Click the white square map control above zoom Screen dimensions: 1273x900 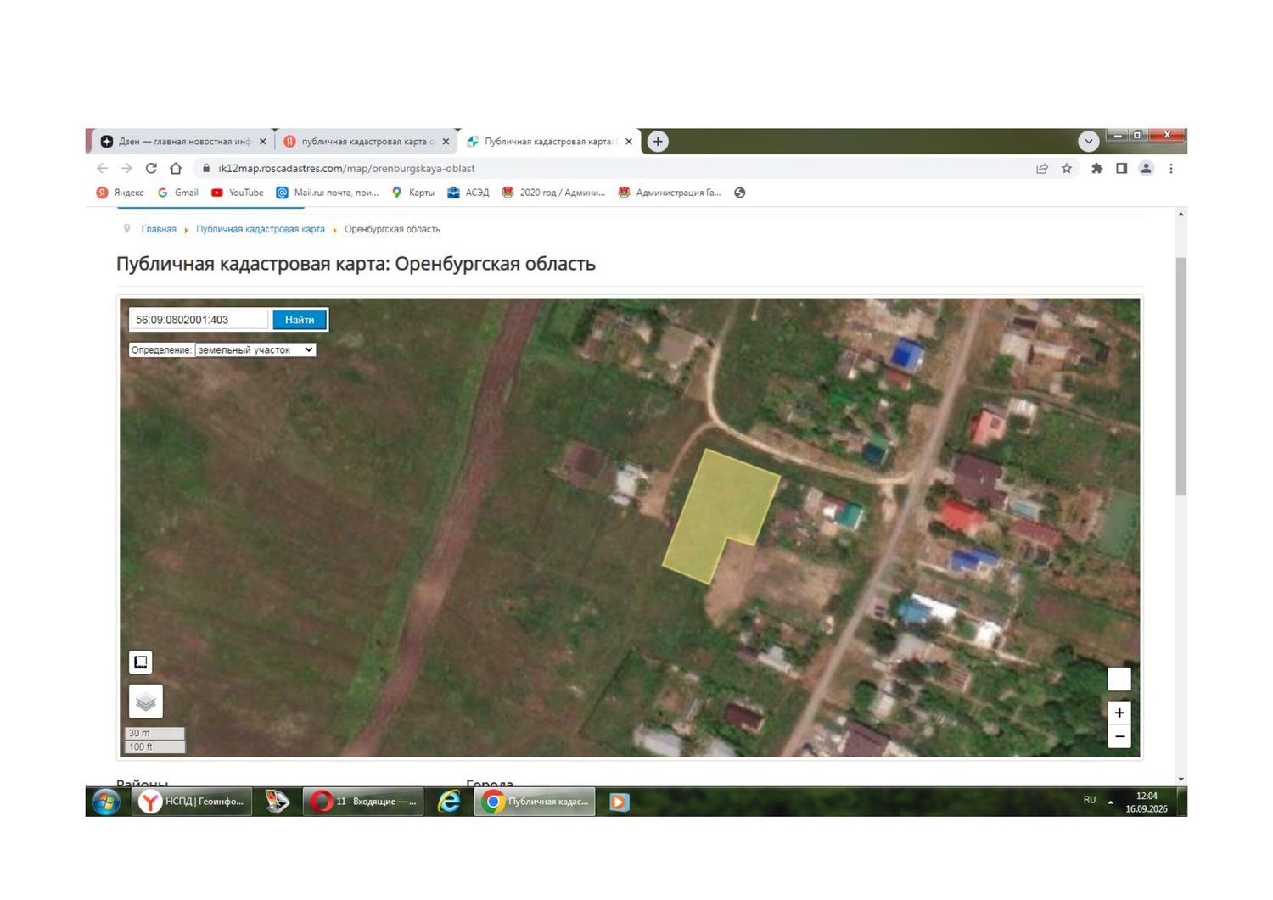pos(1119,679)
